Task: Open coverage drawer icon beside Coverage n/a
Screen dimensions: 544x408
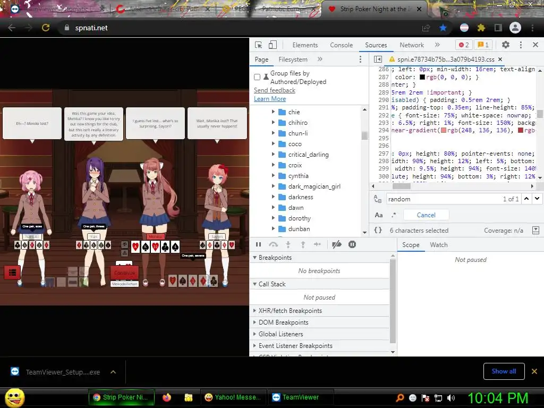Action: (535, 231)
